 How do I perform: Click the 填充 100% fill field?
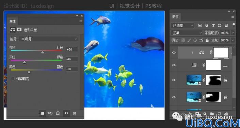tap(225, 40)
